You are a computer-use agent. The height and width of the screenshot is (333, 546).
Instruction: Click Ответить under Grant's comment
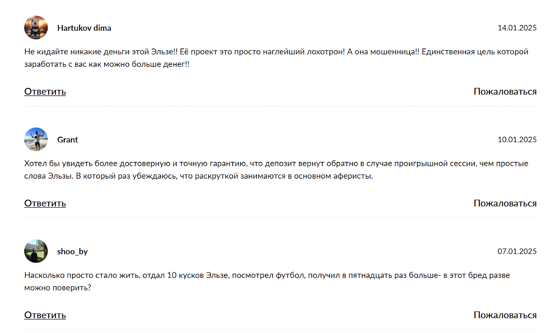pos(45,203)
